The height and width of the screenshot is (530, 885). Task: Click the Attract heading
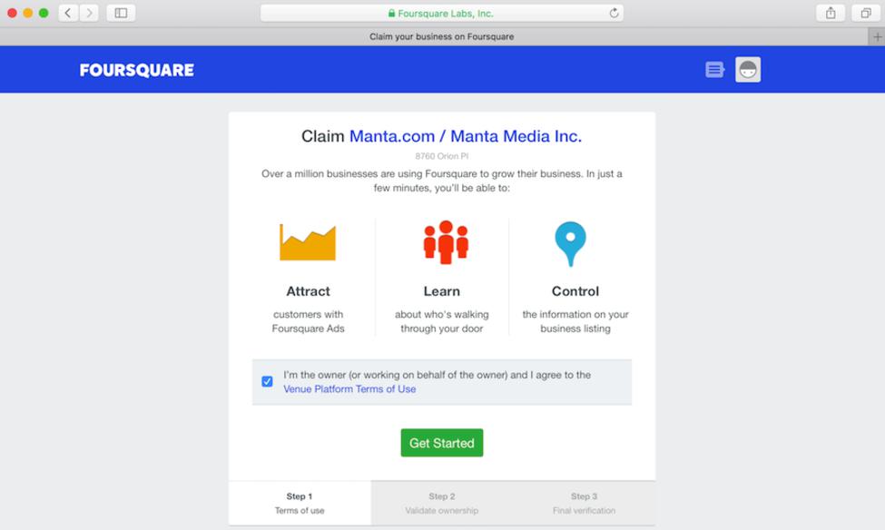coord(308,291)
